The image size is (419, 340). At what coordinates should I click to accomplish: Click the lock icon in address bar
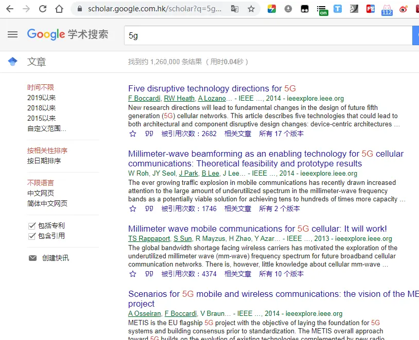tap(80, 9)
